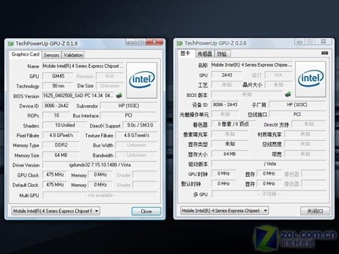This screenshot has width=339, height=254.
Task: Click 着色器 field 0 像素 / 0 顶点
Action: coord(233,124)
